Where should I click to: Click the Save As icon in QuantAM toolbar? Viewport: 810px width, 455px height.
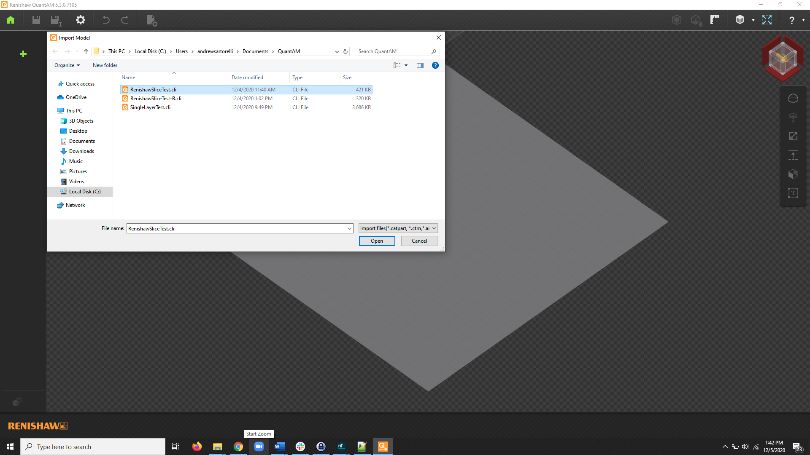pyautogui.click(x=56, y=20)
